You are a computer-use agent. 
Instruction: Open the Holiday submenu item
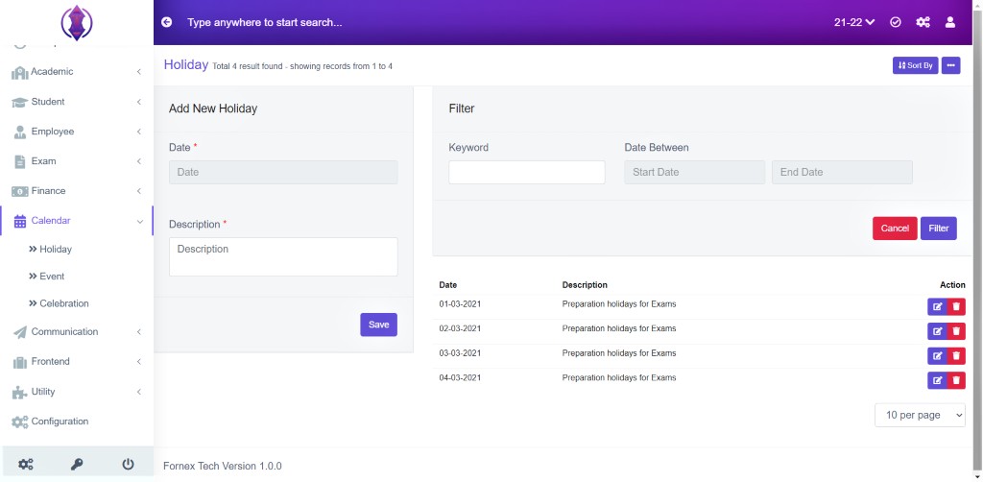tap(50, 249)
